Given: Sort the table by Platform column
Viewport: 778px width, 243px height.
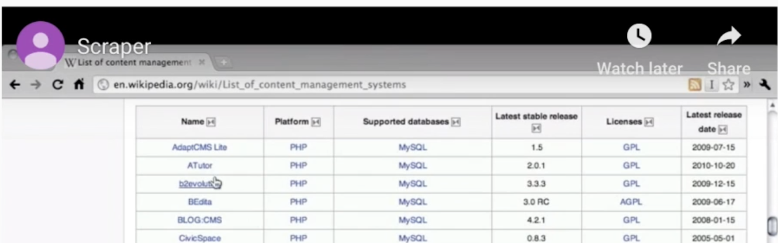Looking at the screenshot, I should (x=316, y=122).
